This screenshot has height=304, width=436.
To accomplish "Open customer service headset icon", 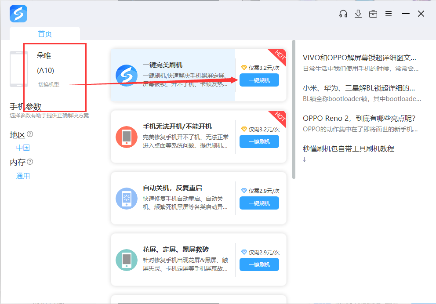I will (x=343, y=14).
